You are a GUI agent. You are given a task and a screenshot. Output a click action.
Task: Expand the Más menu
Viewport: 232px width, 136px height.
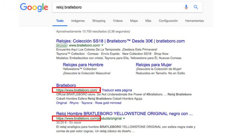coord(148,21)
